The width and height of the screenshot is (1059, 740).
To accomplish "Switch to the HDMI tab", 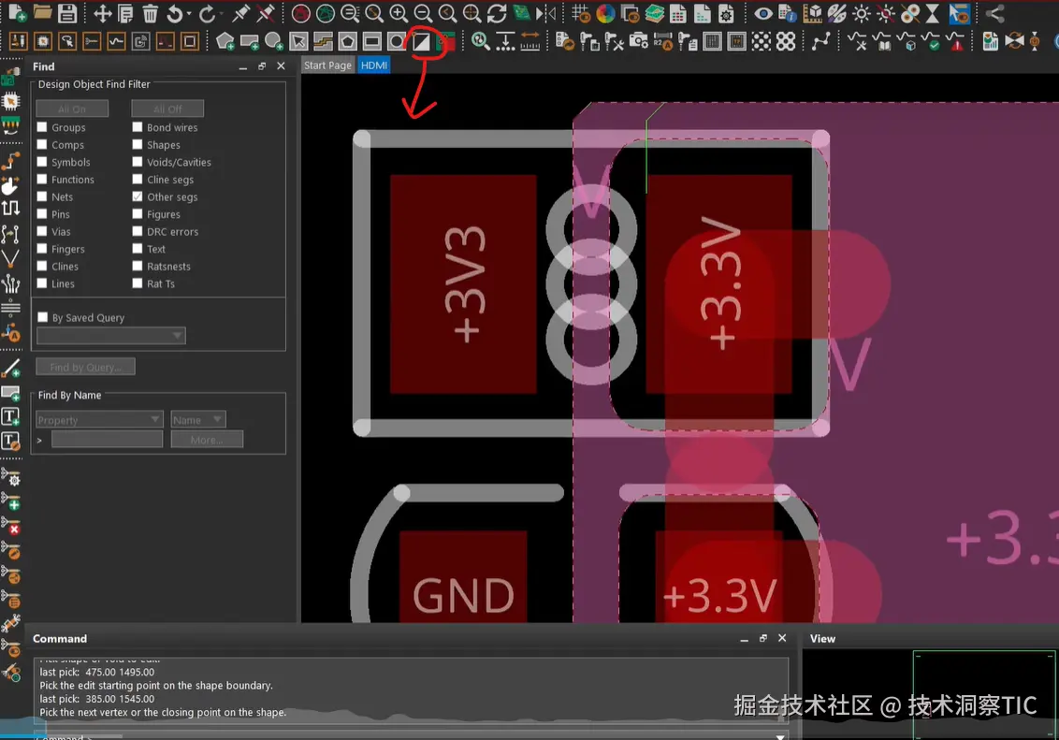I will point(374,65).
